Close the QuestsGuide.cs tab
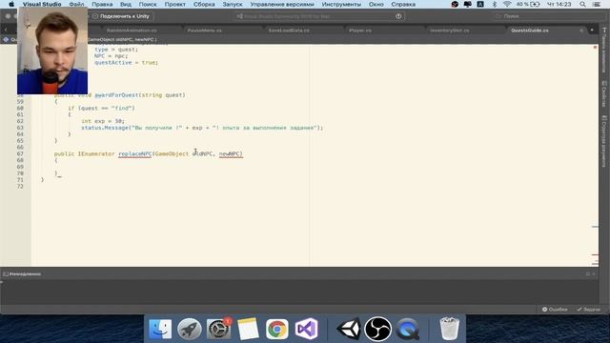Screen dimensions: 610x343 [x=581, y=30]
